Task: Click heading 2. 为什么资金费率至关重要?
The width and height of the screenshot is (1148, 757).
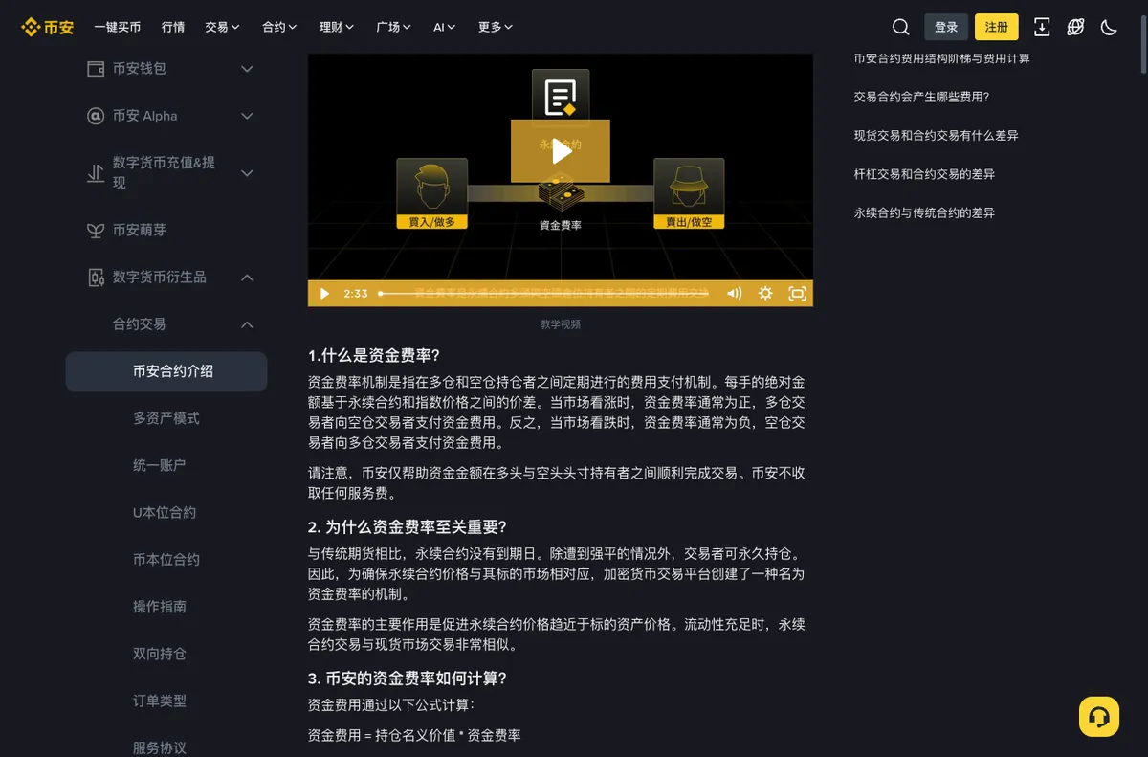Action: [408, 526]
